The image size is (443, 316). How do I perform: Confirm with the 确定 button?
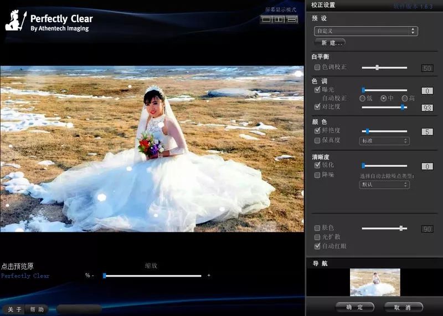355,307
